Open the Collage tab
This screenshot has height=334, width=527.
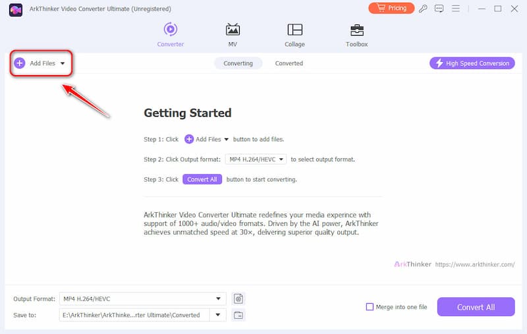coord(294,35)
